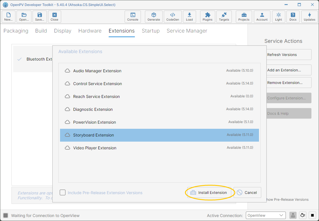Switch theme with the Light icon
Viewport: 319px width, 221px height.
click(x=278, y=17)
